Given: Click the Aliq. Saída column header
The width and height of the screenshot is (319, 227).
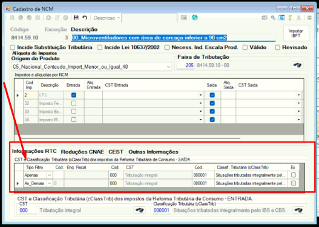Looking at the screenshot, I should coord(228,85).
